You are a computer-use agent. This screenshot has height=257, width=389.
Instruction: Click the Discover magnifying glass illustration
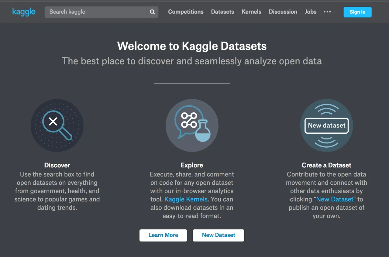pos(57,125)
